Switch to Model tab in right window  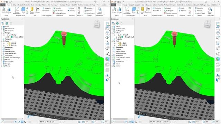(179, 5)
